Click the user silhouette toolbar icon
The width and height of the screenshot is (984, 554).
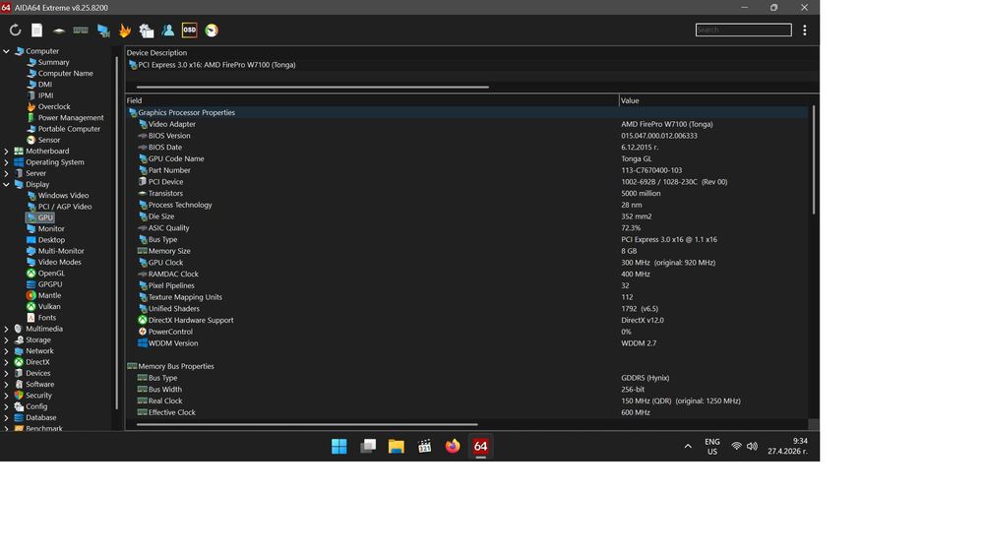point(167,31)
